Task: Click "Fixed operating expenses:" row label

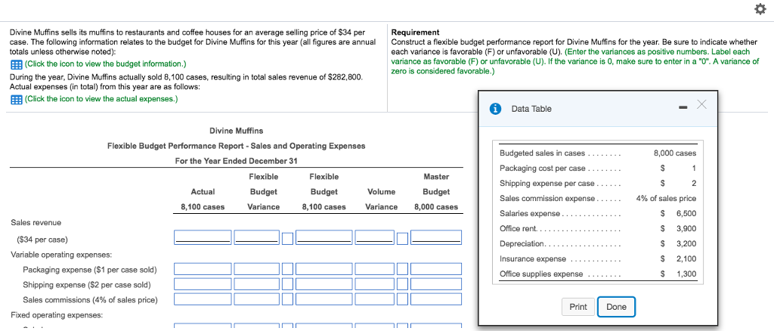Action: 57,314
